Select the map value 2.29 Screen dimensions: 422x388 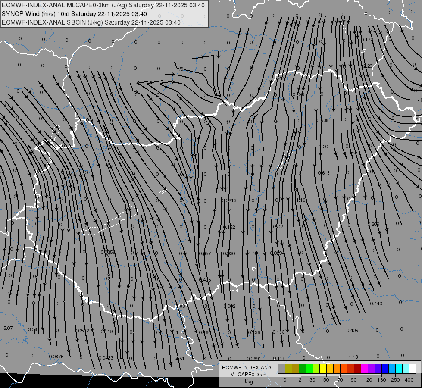[368, 66]
